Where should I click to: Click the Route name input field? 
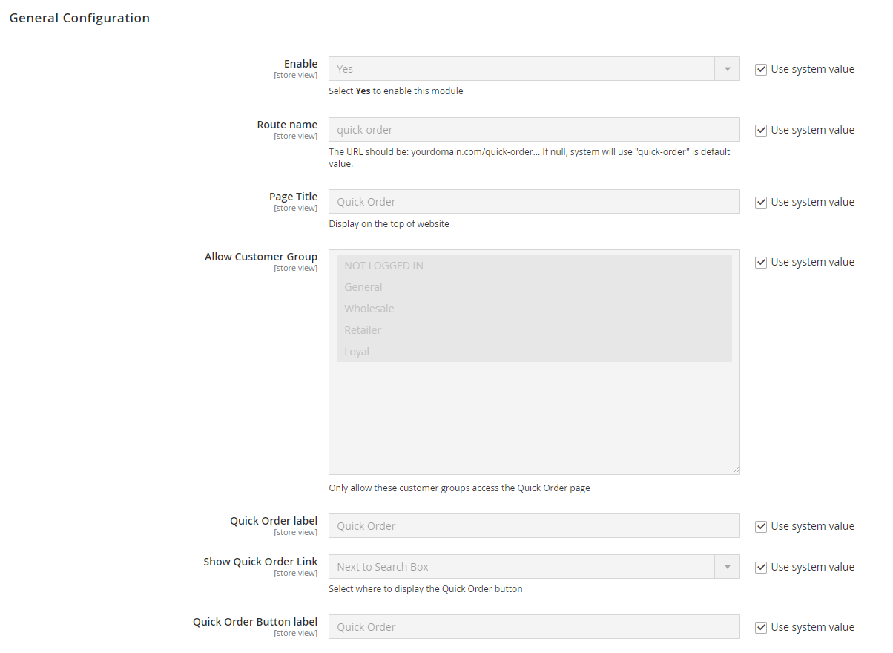[534, 130]
